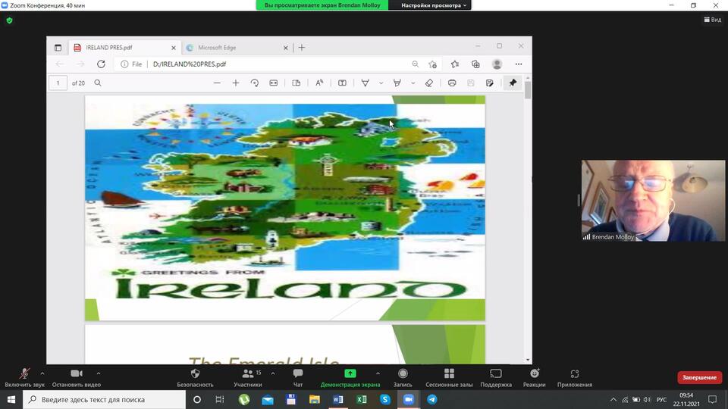728x409 pixels.
Task: Click Edge profile avatar
Action: coord(497,64)
